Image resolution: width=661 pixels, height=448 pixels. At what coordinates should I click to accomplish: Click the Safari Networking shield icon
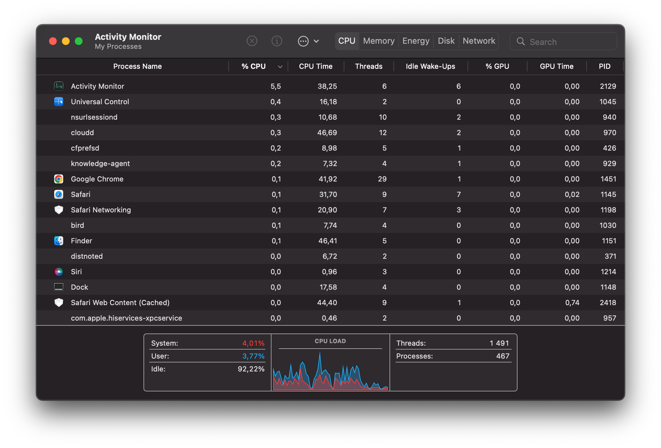pos(59,210)
